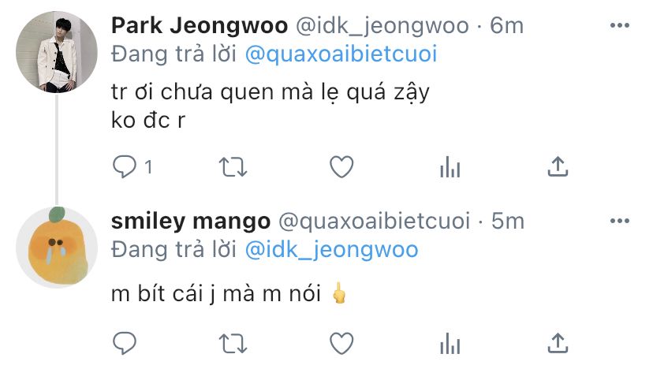Retweet smiley mango's tweet

tap(233, 344)
